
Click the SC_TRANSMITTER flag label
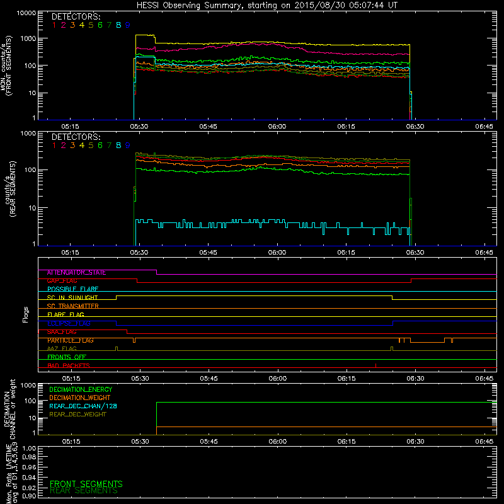point(72,306)
